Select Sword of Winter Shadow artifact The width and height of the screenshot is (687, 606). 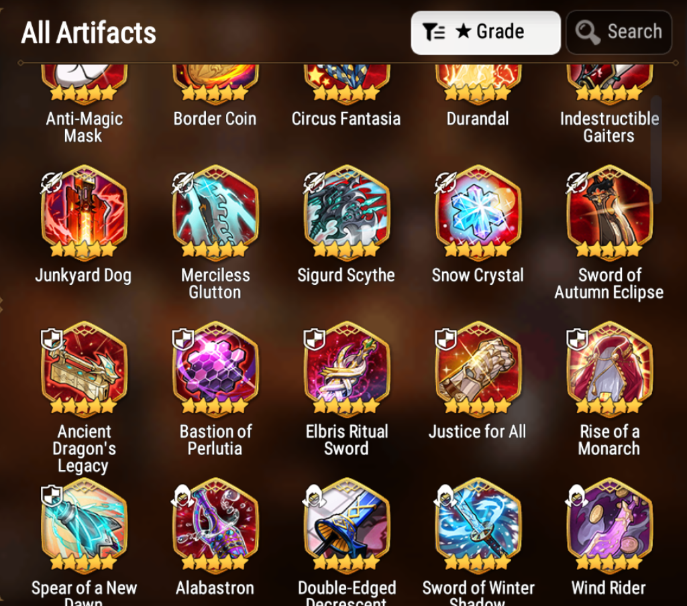coord(478,524)
